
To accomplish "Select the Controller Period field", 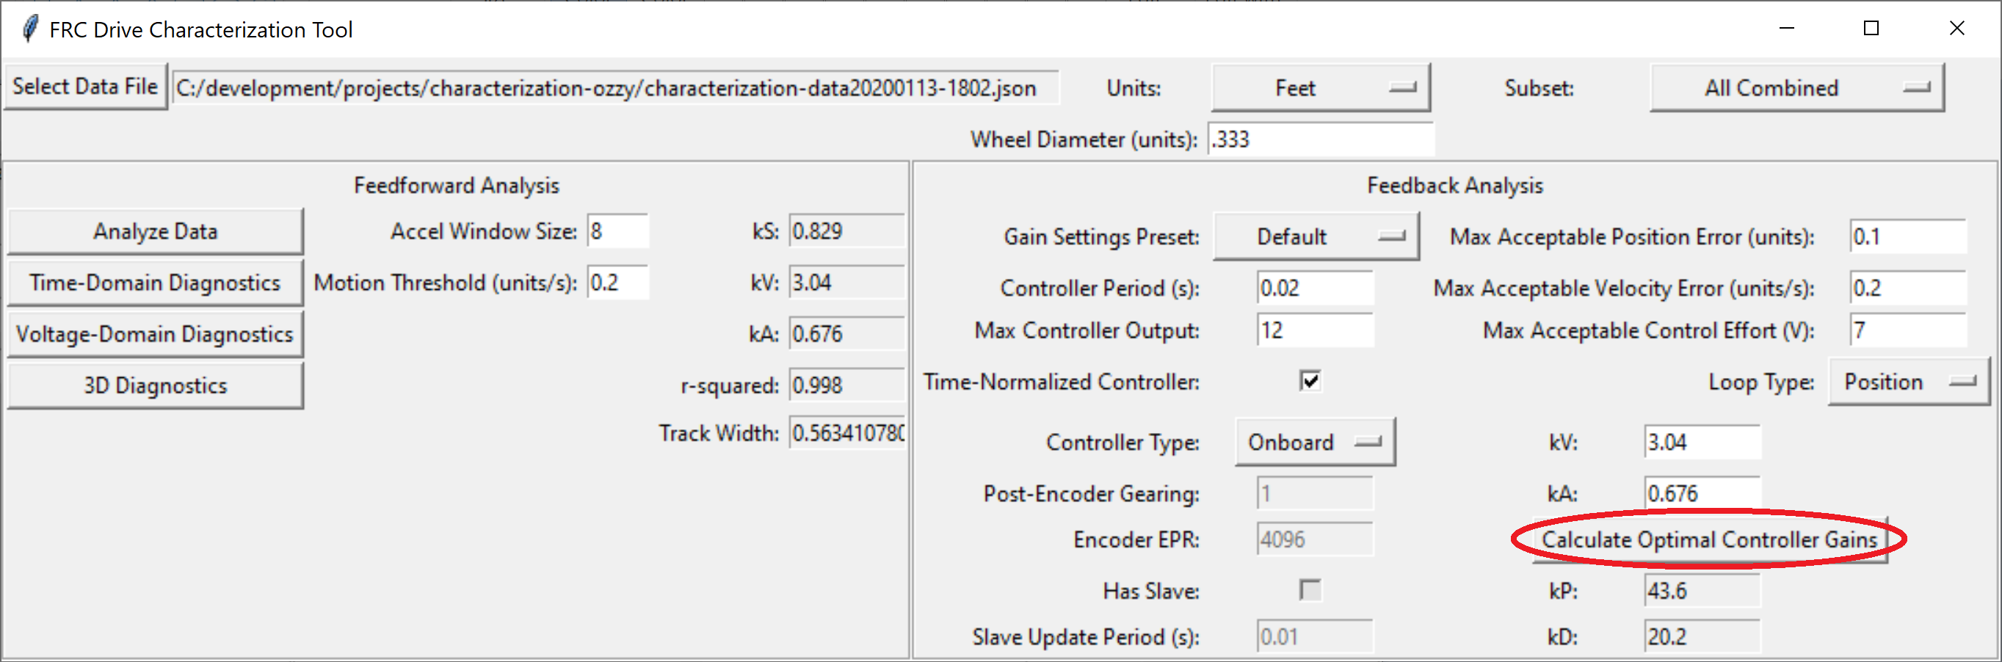I will [x=1313, y=288].
